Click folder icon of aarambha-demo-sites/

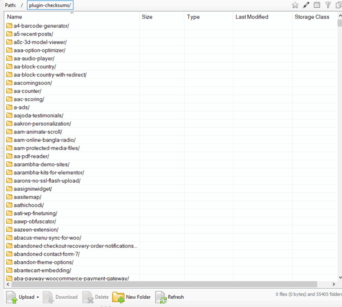tap(10, 164)
